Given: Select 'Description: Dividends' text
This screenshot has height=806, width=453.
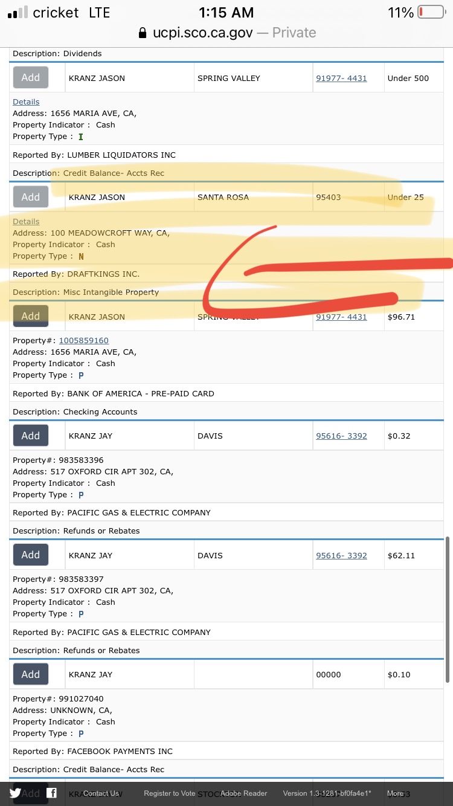Looking at the screenshot, I should [57, 54].
